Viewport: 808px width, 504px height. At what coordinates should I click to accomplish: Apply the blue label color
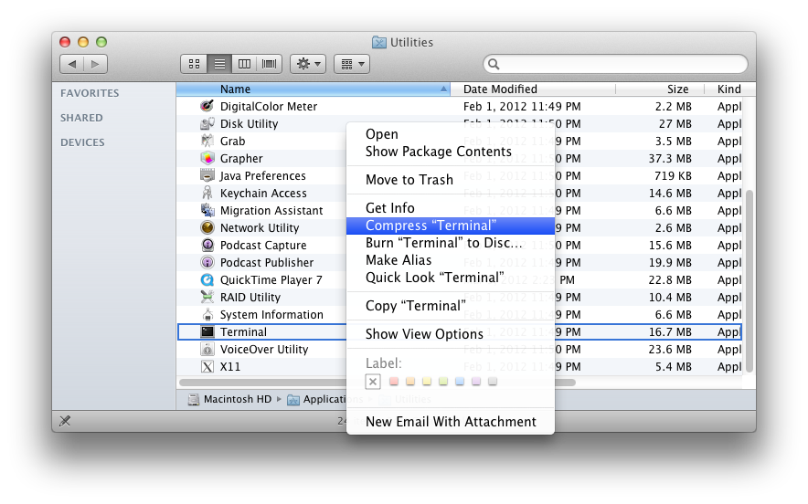tap(460, 382)
